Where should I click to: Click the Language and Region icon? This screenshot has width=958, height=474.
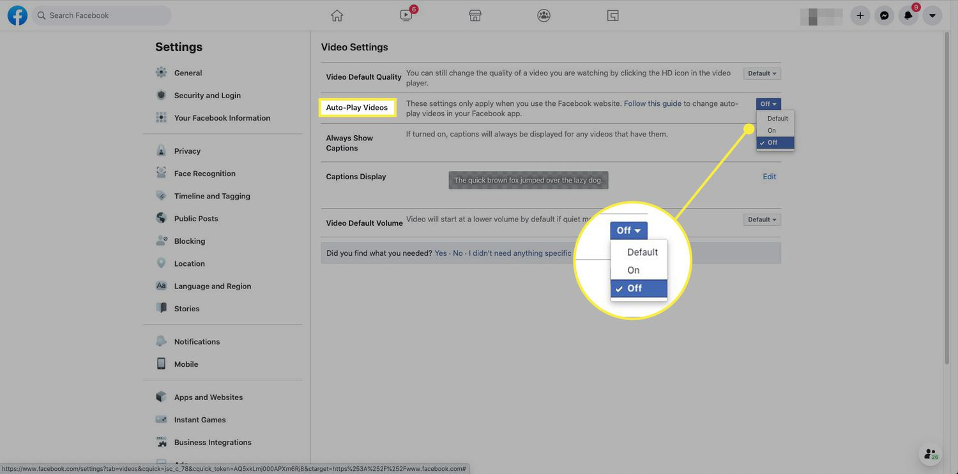point(162,286)
